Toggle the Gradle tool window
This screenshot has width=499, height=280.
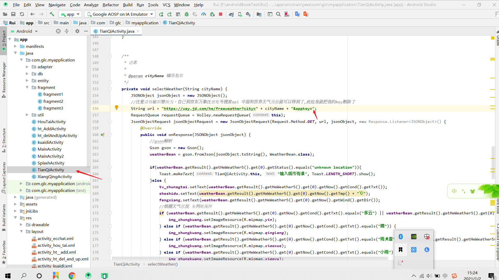(497, 39)
